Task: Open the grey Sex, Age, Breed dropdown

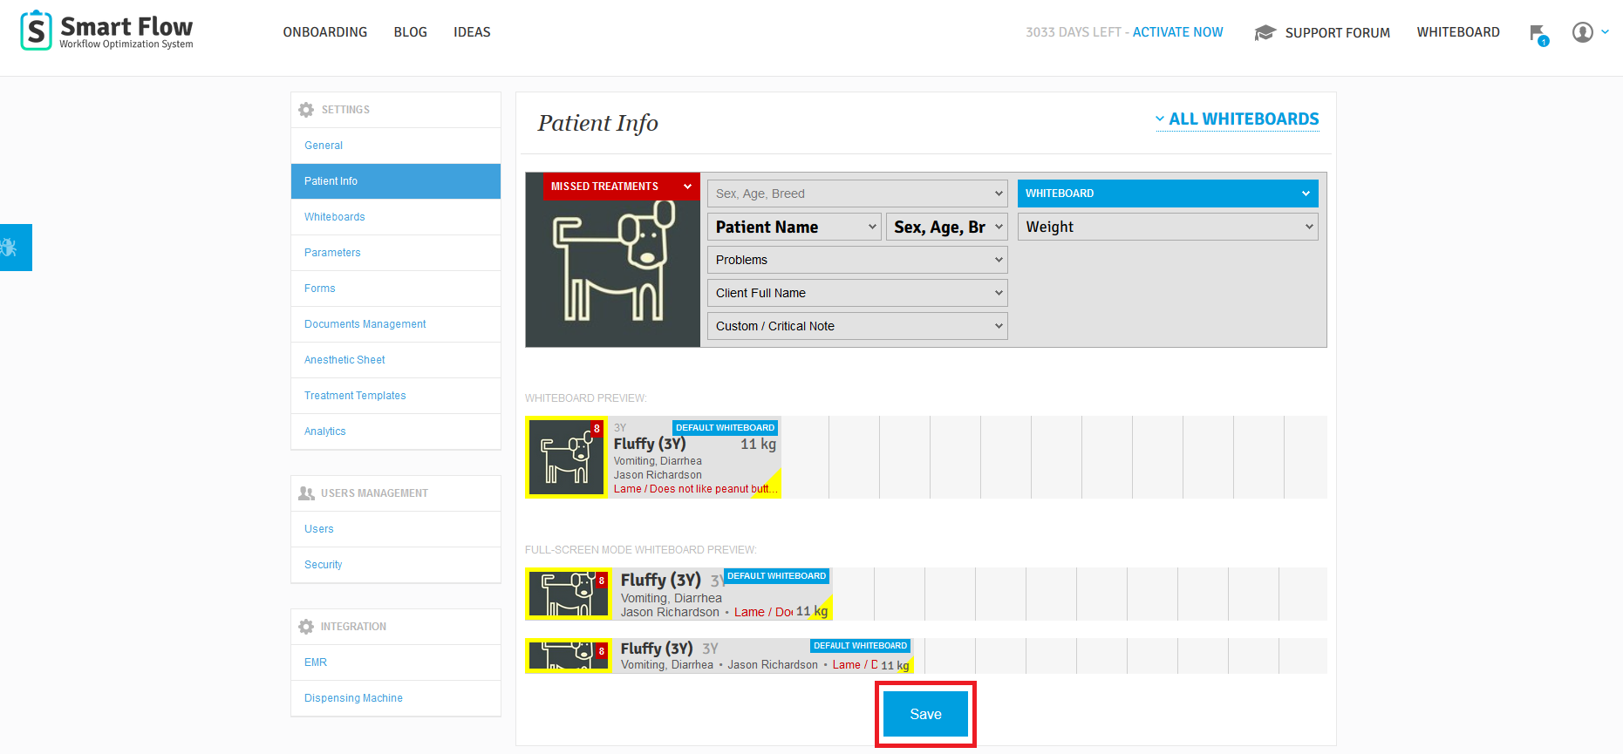Action: 857,194
